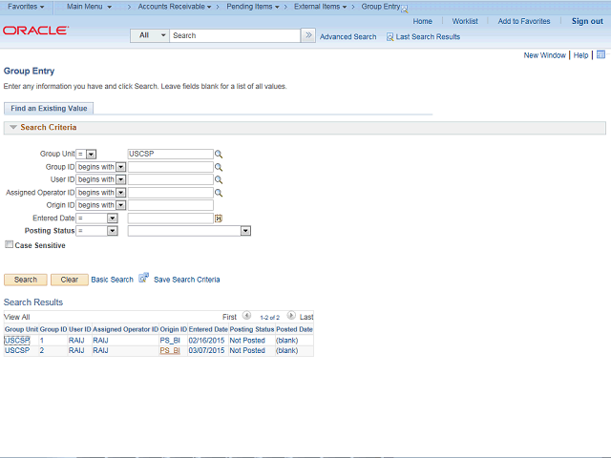Open External Items breadcrumb menu
This screenshot has width=611, height=458.
(x=320, y=7)
